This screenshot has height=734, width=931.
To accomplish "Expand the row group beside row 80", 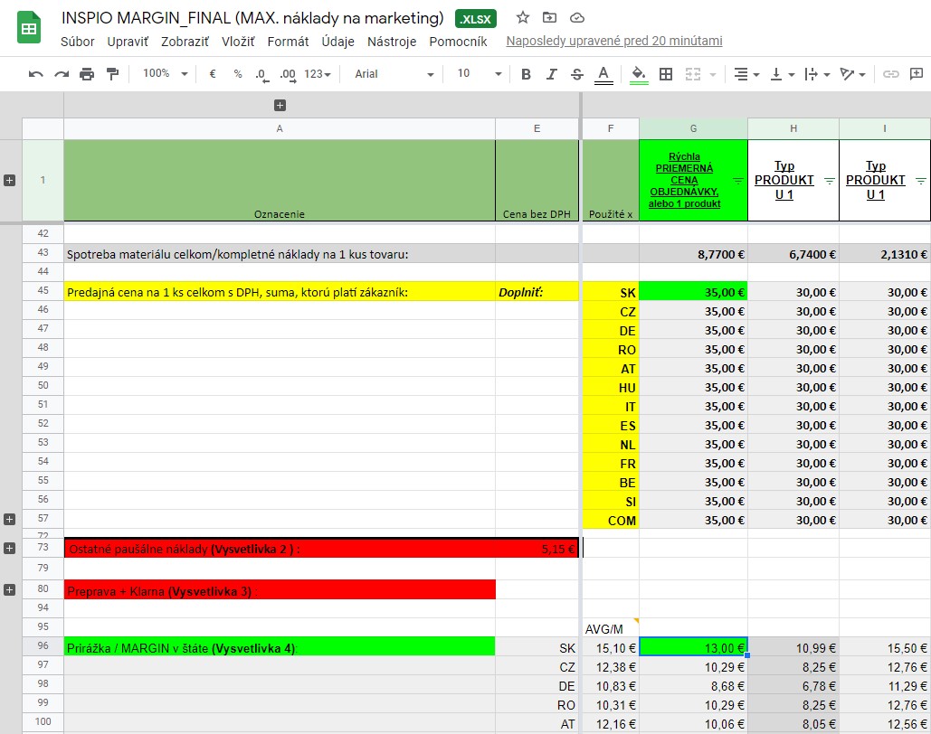I will tap(9, 589).
